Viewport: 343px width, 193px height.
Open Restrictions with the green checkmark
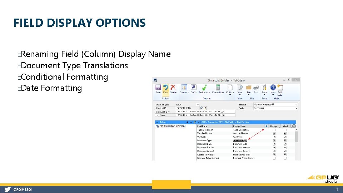[x=204, y=89]
